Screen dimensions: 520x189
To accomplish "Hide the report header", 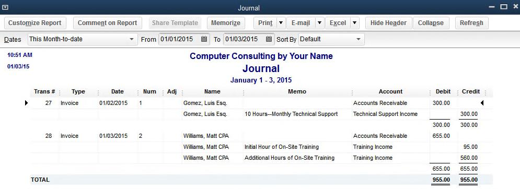I will (x=388, y=23).
